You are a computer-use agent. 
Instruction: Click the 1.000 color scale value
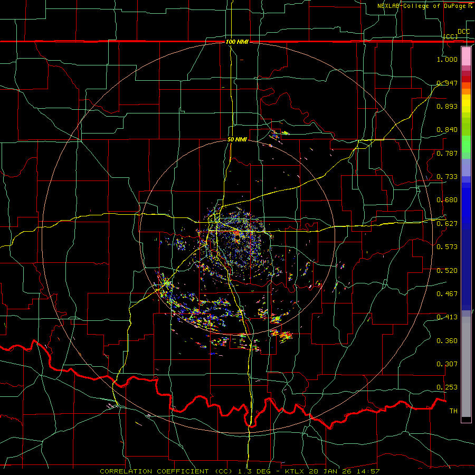pyautogui.click(x=447, y=59)
